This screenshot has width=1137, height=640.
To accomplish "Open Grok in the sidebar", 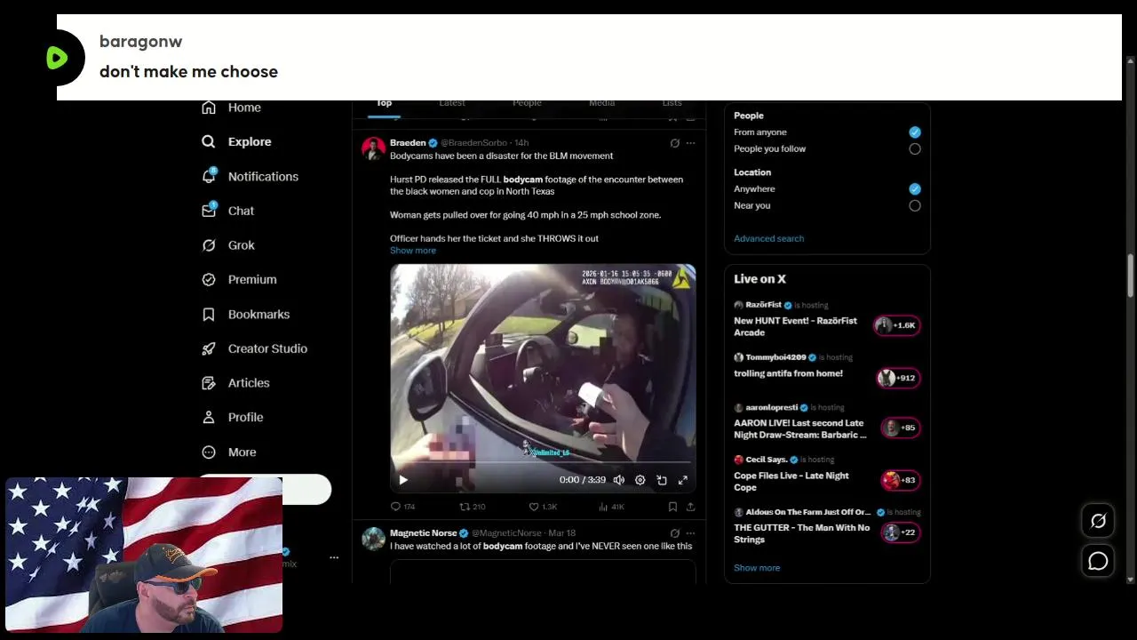I will [x=228, y=245].
